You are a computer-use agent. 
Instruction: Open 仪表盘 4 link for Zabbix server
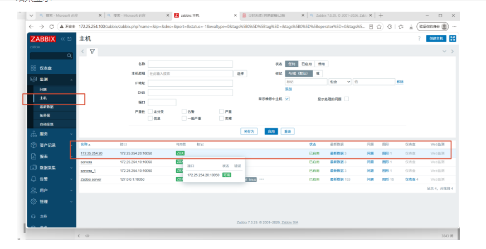(412, 179)
